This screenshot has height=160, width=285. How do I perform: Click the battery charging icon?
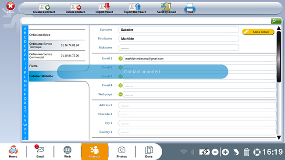pos(205,152)
